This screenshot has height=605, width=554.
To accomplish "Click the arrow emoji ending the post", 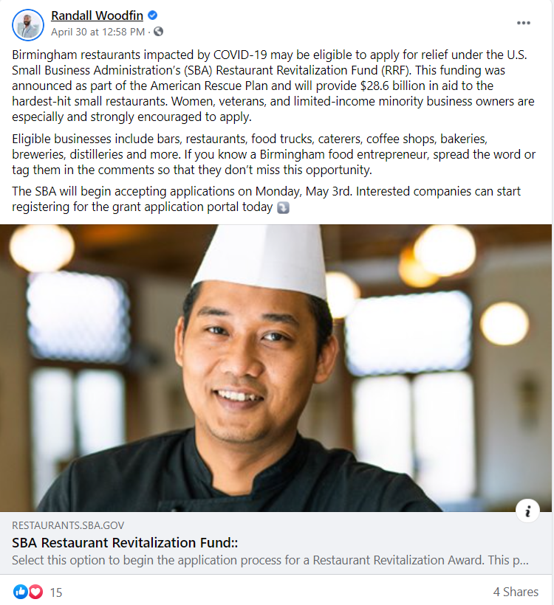I will click(x=283, y=207).
